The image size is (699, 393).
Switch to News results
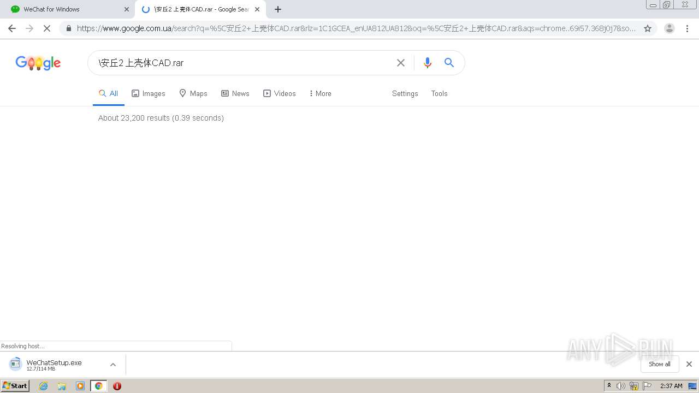pos(235,93)
